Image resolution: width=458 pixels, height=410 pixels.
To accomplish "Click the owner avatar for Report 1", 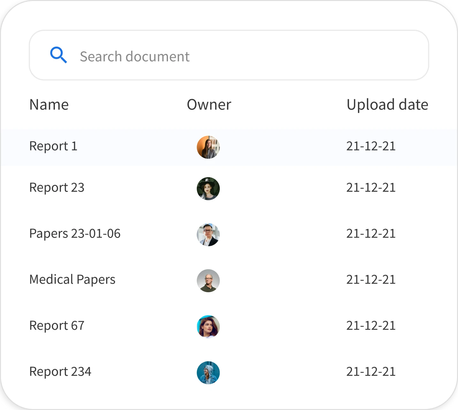I will (208, 147).
